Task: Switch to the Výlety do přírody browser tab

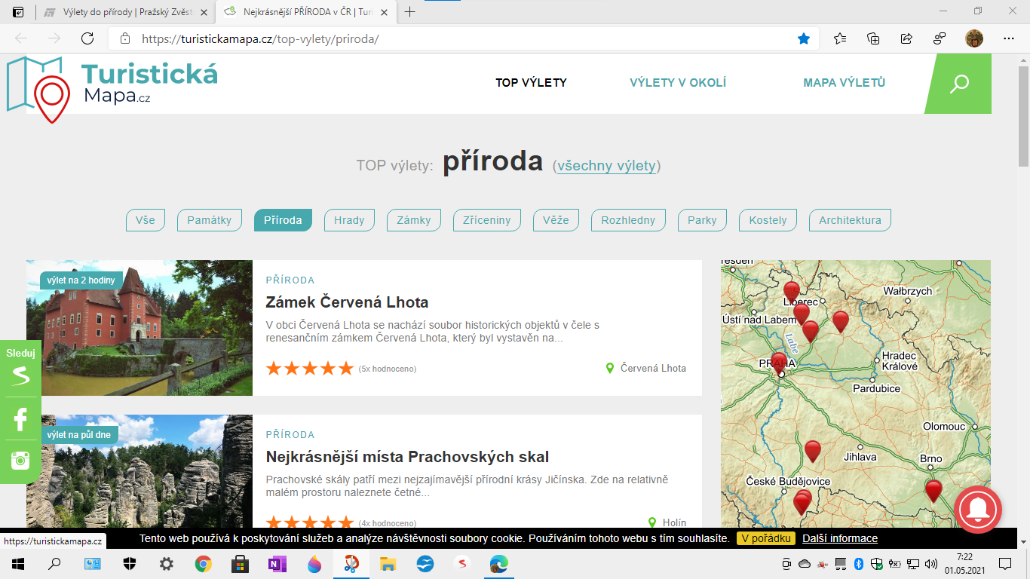Action: tap(124, 12)
